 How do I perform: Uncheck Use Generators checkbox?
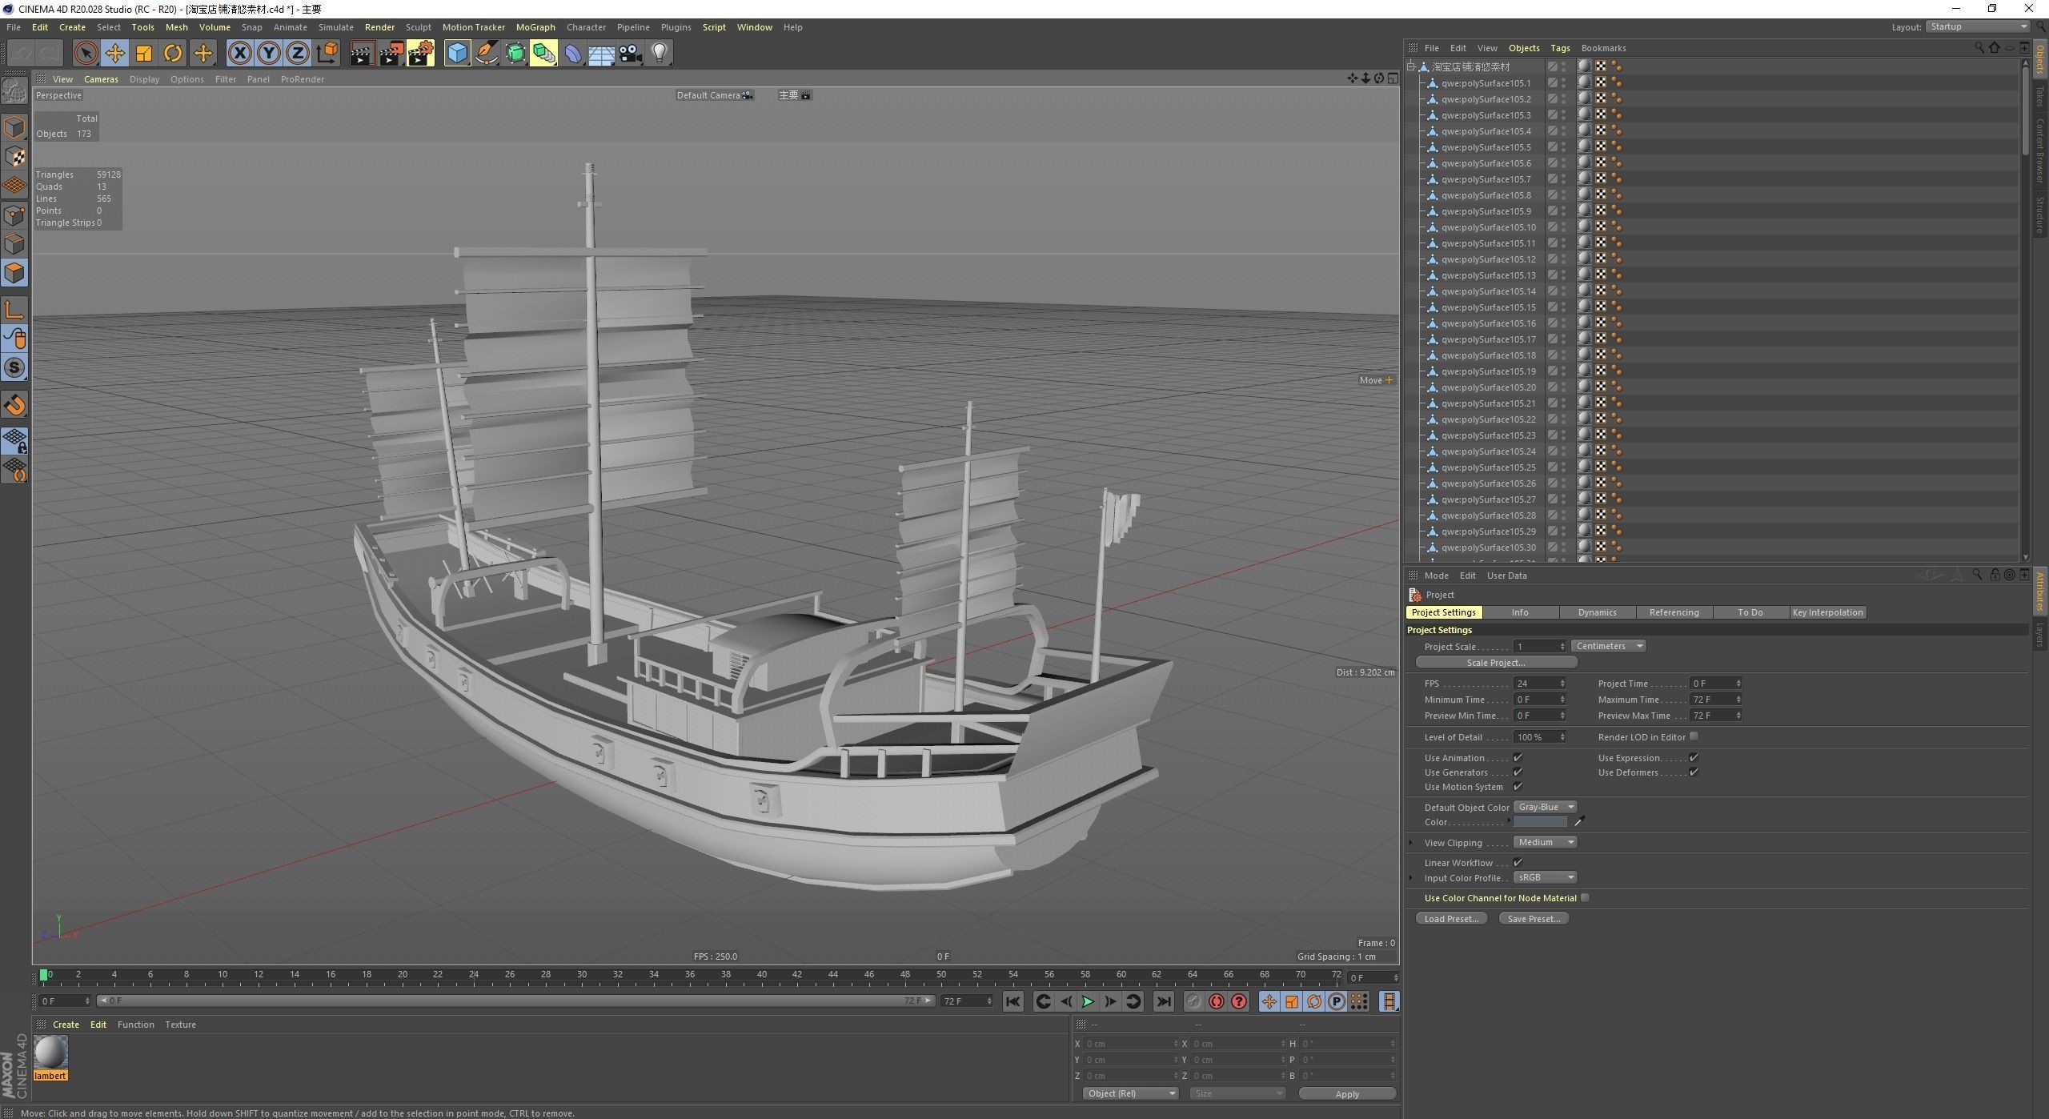coord(1518,772)
